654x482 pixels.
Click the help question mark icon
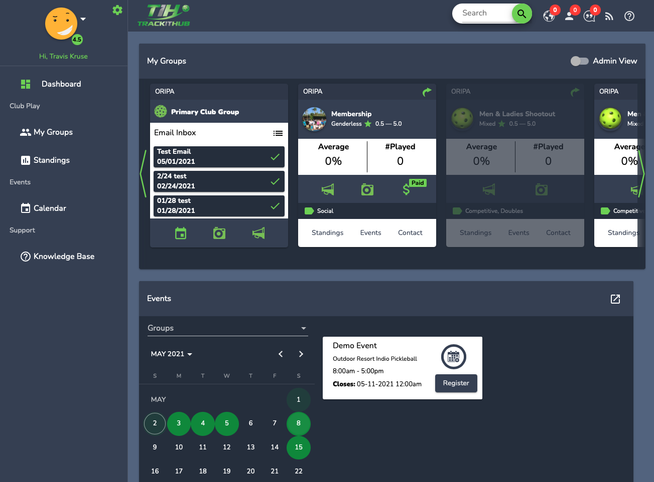pyautogui.click(x=629, y=16)
